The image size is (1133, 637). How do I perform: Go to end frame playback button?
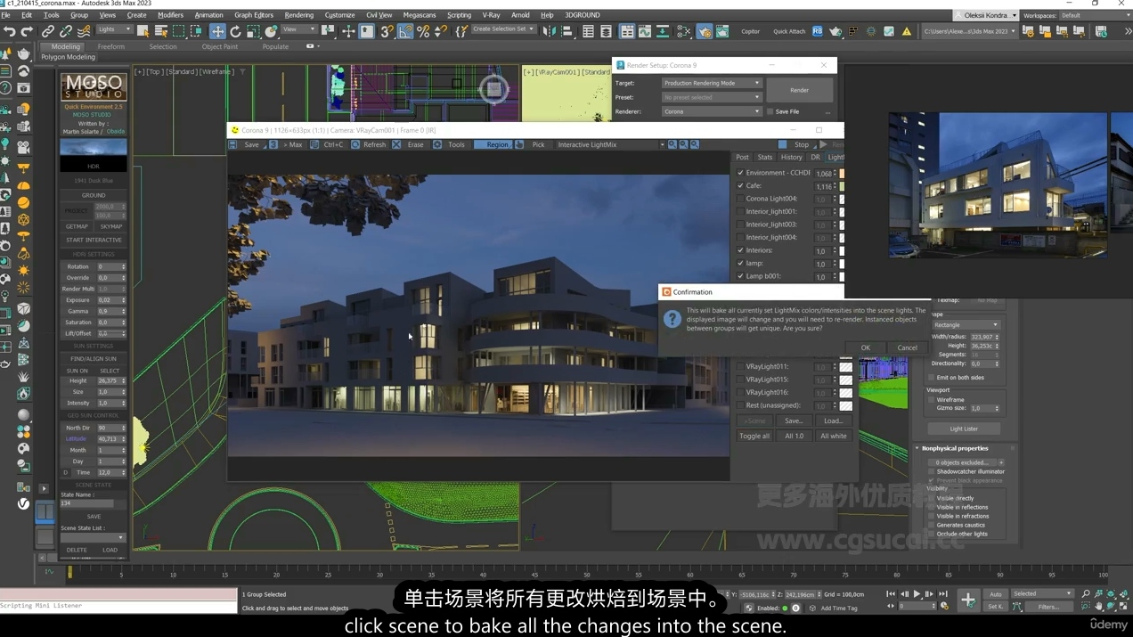point(943,594)
